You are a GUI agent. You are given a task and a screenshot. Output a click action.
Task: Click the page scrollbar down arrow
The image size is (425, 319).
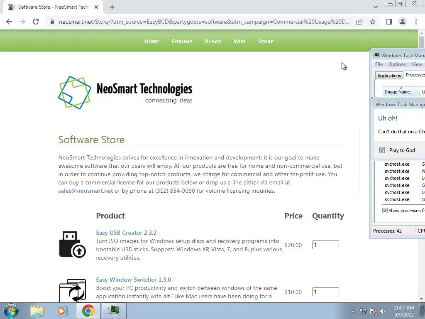pos(422,299)
